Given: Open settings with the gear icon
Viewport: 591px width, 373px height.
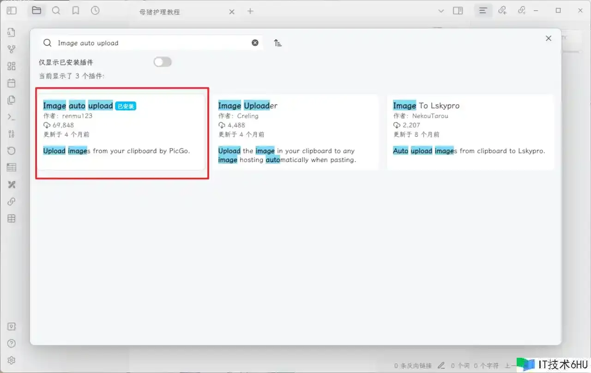Looking at the screenshot, I should click(12, 360).
